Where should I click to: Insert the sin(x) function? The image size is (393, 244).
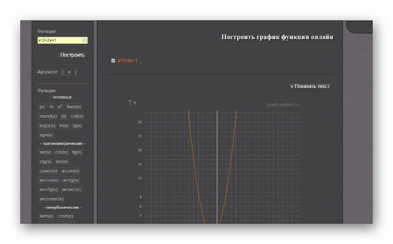45,152
